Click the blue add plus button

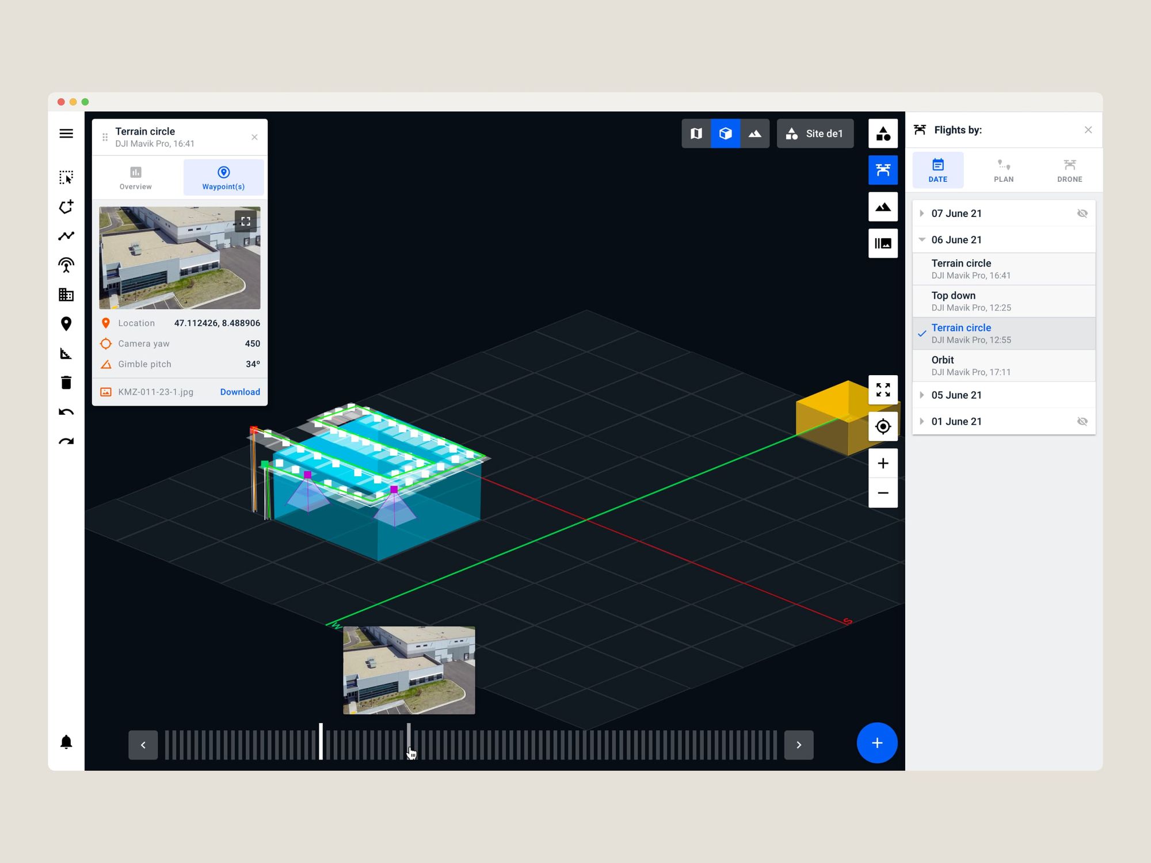tap(876, 743)
